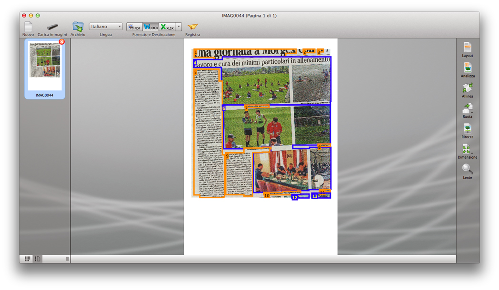Expand more output formats arrow
The image size is (499, 290).
(x=179, y=27)
